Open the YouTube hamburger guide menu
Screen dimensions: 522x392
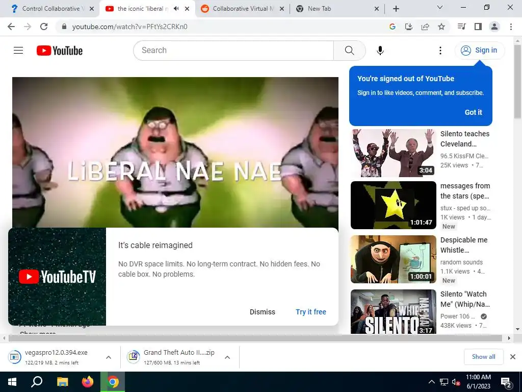click(x=18, y=51)
